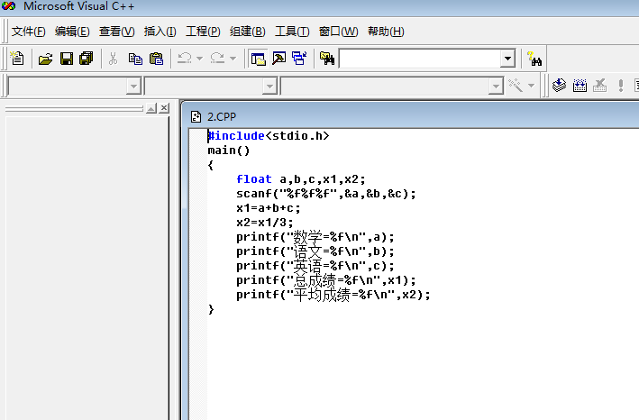This screenshot has width=639, height=420.
Task: Open the 文件(F) menu
Action: point(28,32)
